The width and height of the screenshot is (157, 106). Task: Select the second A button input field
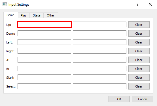pyautogui.click(x=99, y=60)
